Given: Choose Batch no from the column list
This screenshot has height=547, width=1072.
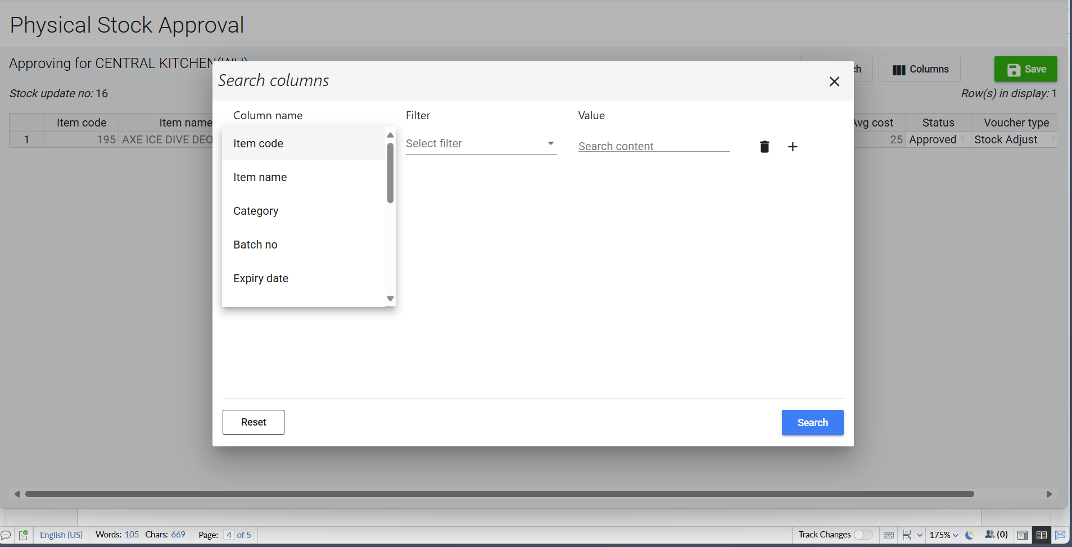Looking at the screenshot, I should 304,245.
